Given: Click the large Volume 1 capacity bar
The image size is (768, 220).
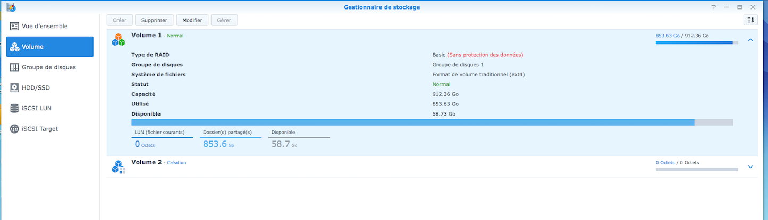Looking at the screenshot, I should pos(432,122).
